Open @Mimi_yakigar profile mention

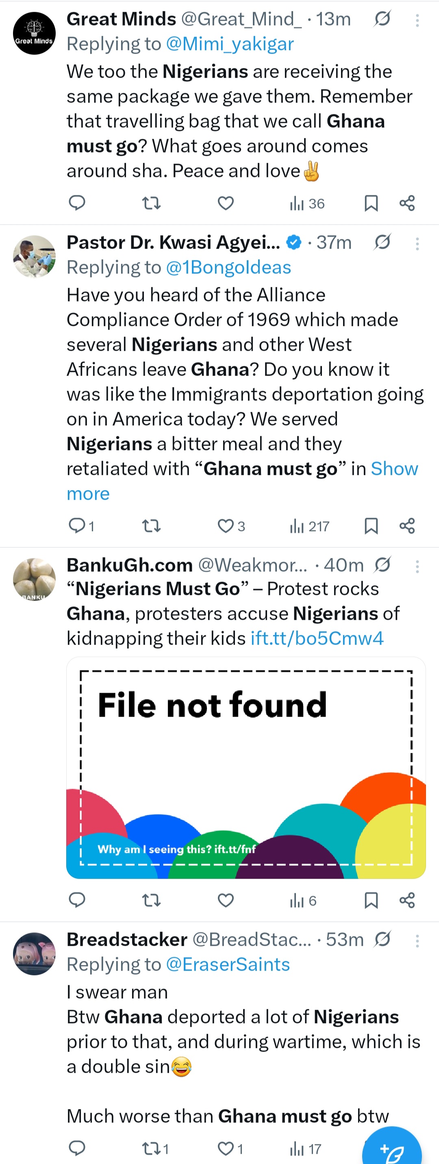tap(230, 44)
